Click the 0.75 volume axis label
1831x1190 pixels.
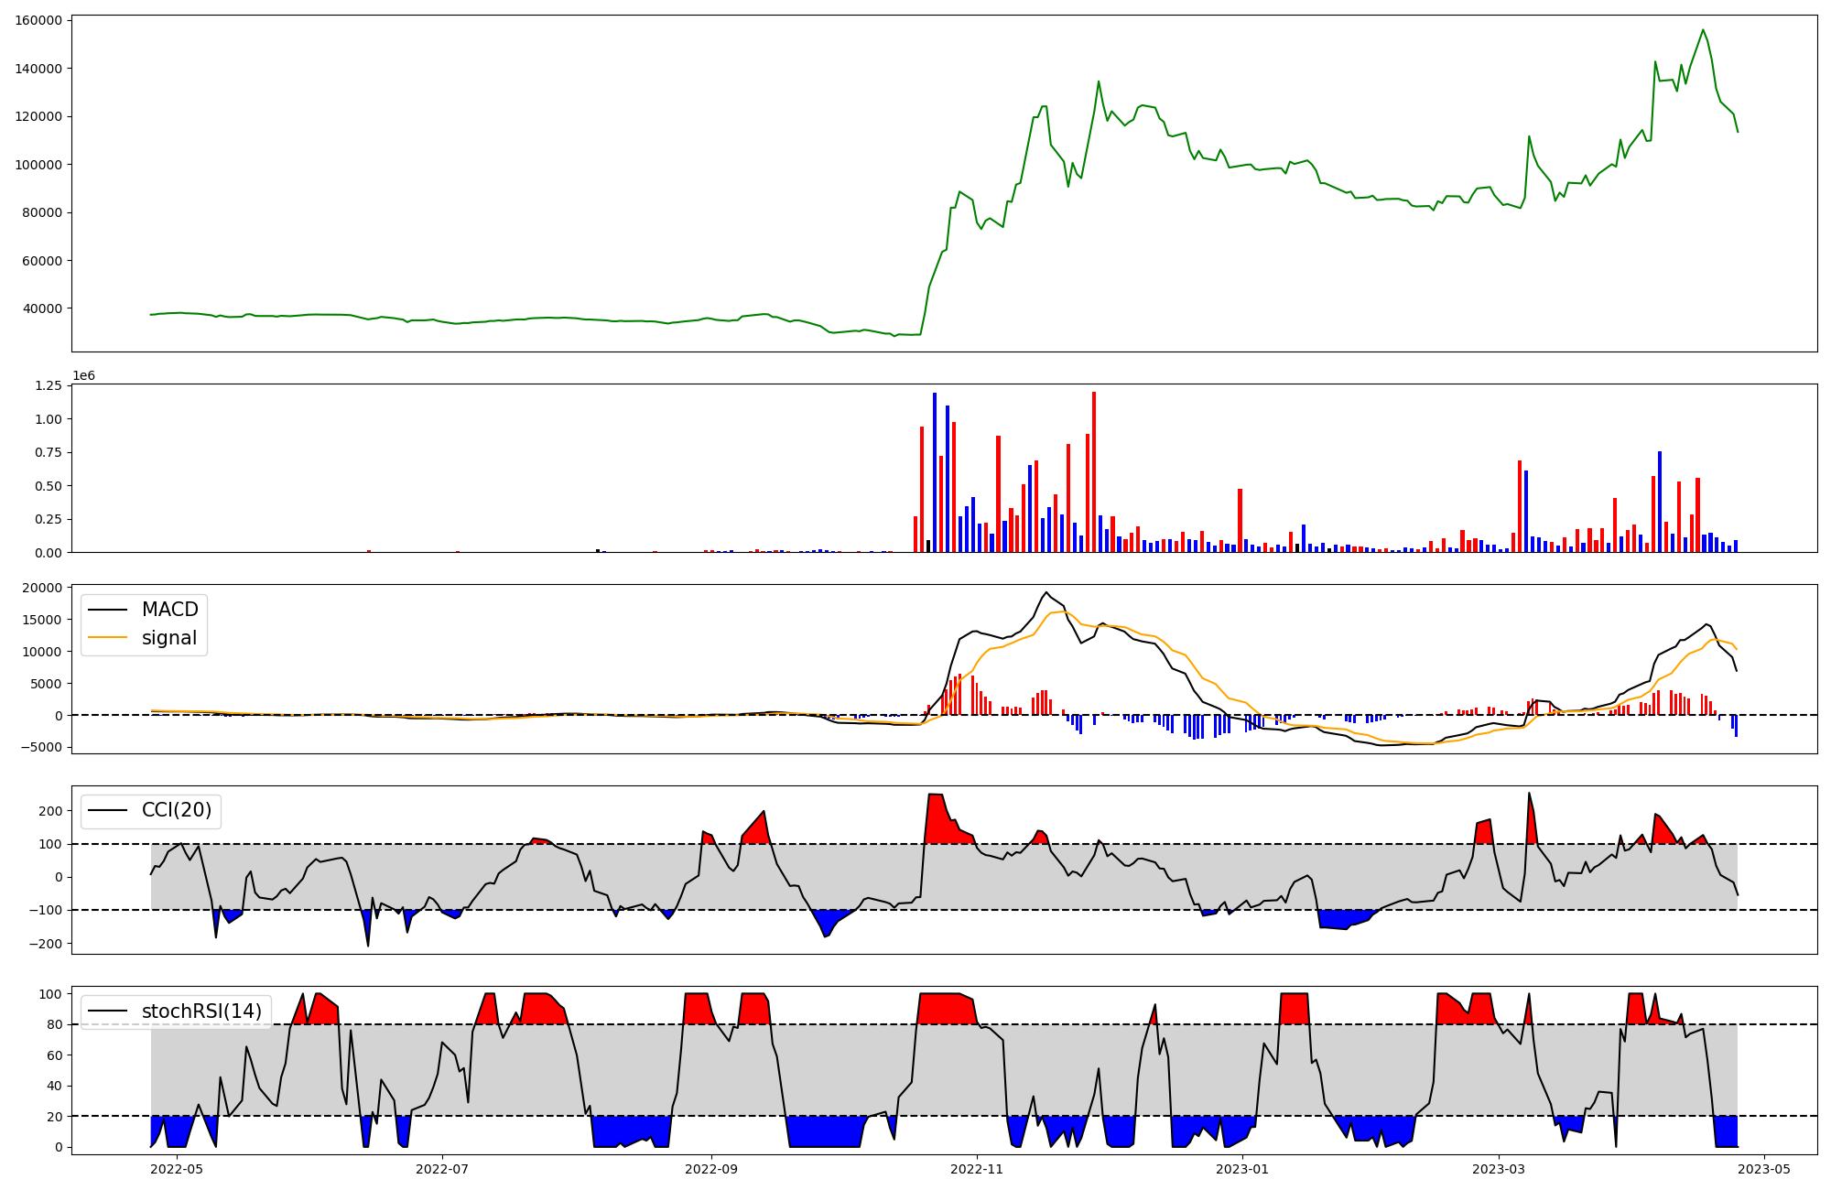click(49, 452)
